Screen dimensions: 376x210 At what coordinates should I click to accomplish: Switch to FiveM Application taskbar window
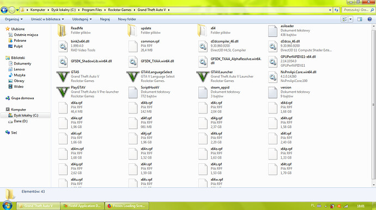[x=82, y=206]
